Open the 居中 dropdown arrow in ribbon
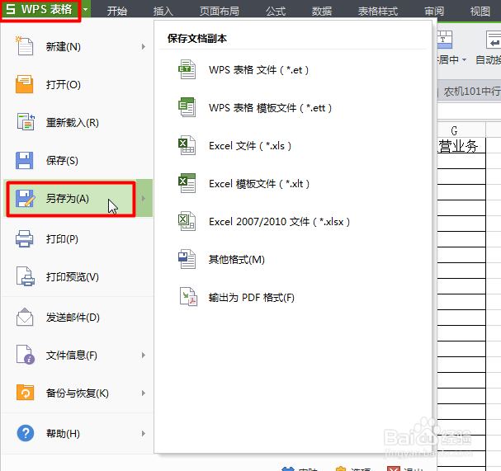 464,59
